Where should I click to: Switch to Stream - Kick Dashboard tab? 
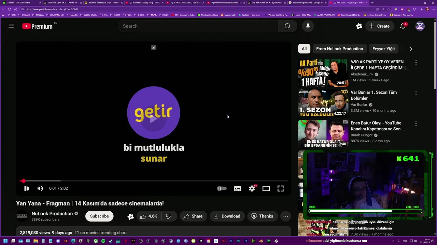[x=21, y=3]
